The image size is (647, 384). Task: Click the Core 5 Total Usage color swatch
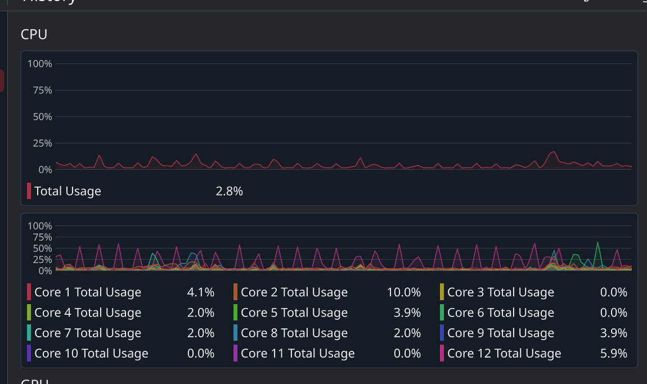point(235,313)
